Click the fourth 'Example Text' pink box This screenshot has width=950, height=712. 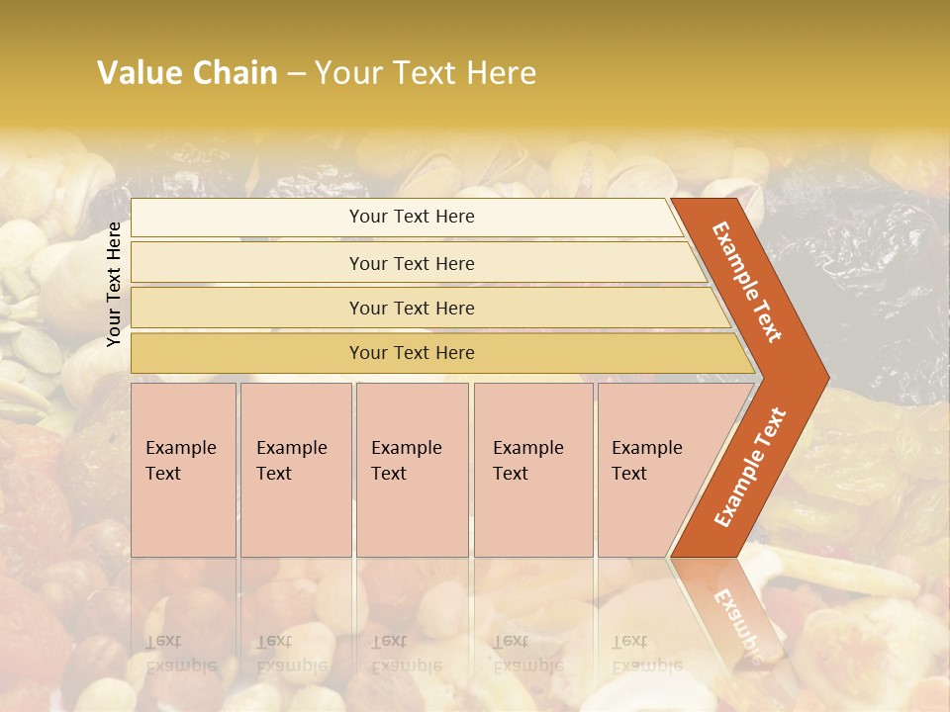[533, 470]
